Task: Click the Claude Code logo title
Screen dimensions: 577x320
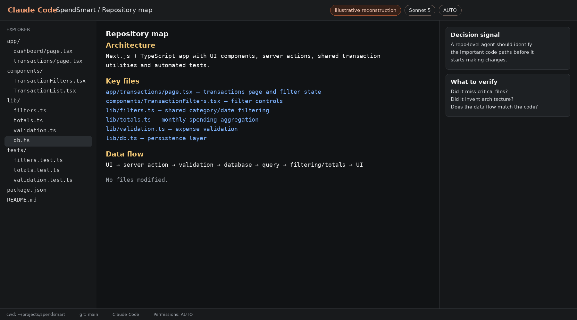Action: click(32, 10)
